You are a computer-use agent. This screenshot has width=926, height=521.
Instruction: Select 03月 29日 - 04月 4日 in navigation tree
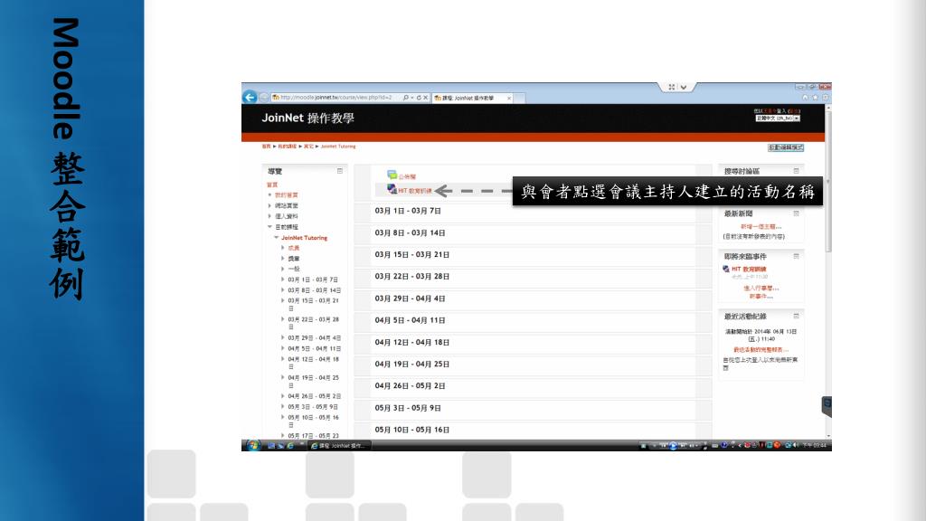pyautogui.click(x=314, y=338)
